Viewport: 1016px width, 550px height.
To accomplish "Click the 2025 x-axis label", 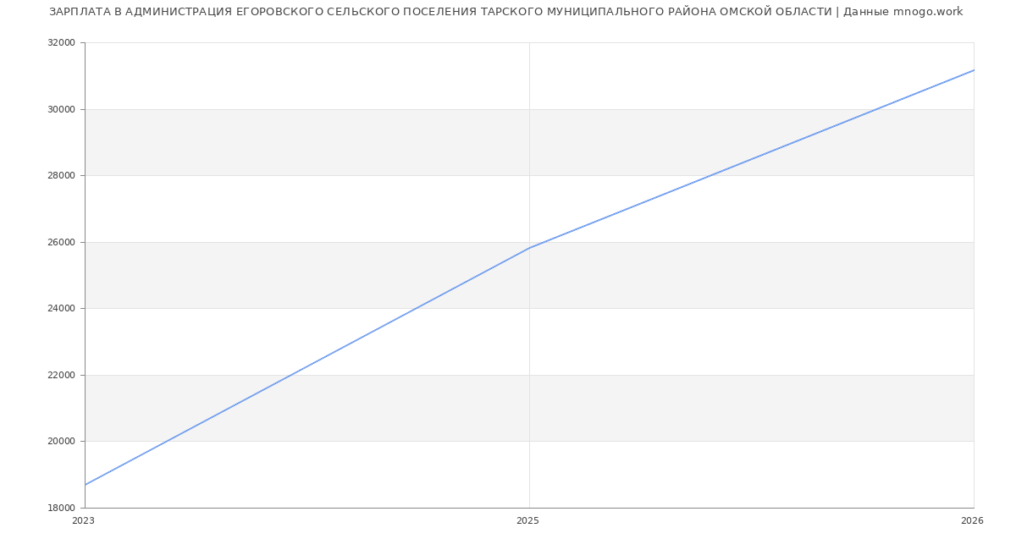I will point(527,521).
